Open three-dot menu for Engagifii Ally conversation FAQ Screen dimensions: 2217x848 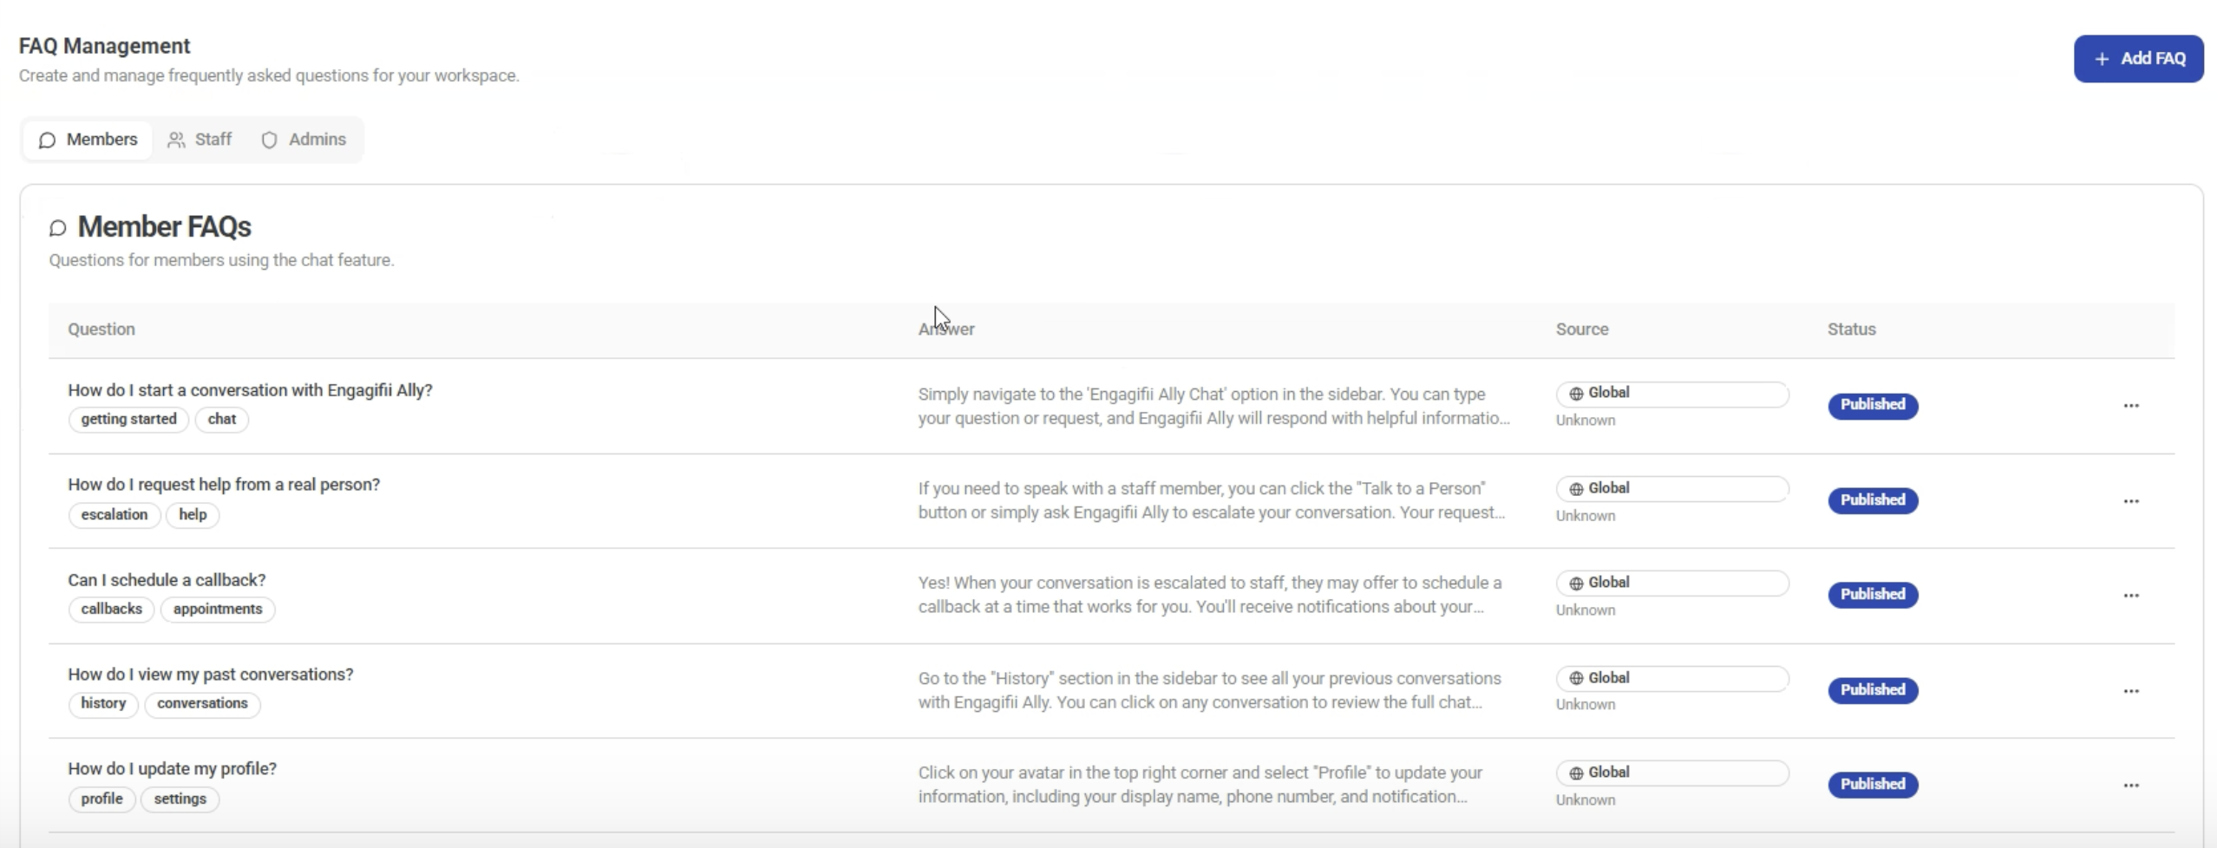(2130, 406)
